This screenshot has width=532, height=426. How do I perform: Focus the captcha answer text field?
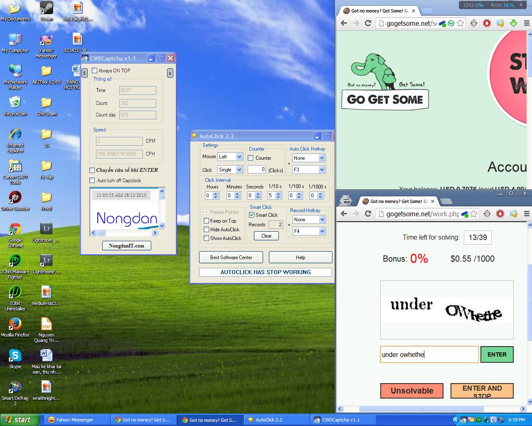tap(429, 354)
